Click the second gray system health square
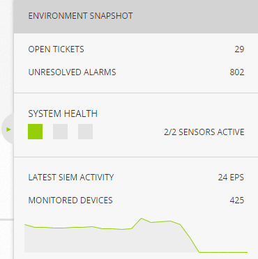 pos(60,132)
